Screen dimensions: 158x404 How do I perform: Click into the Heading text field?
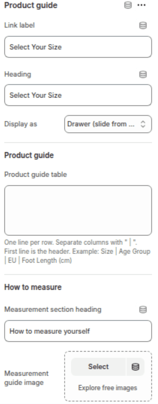point(78,95)
